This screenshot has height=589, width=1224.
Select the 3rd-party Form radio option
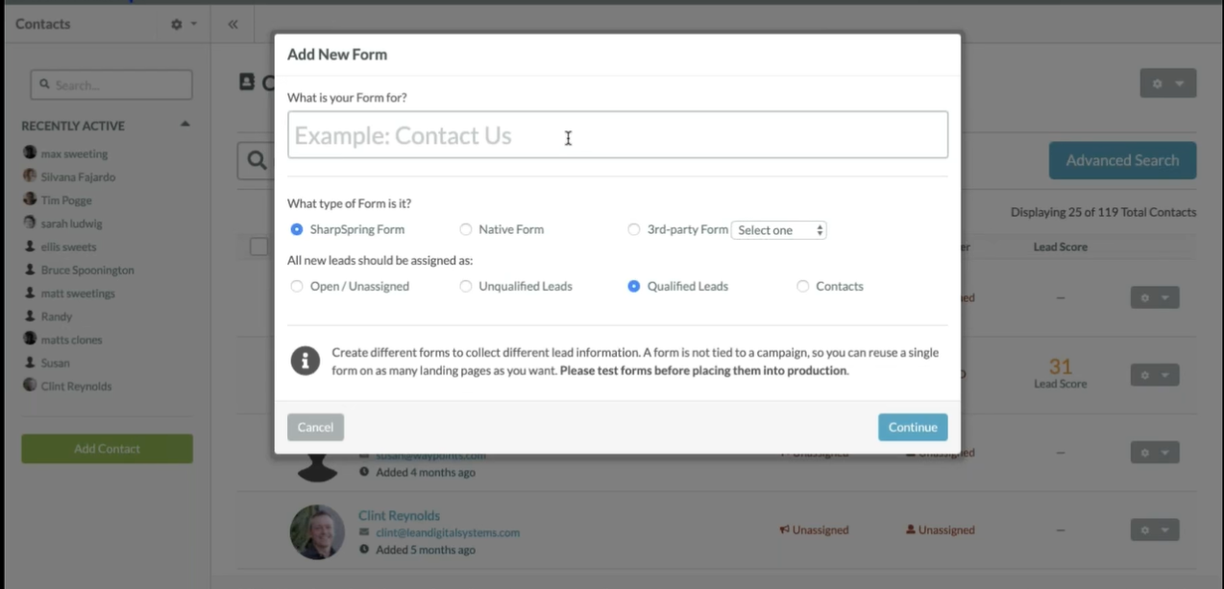[634, 229]
